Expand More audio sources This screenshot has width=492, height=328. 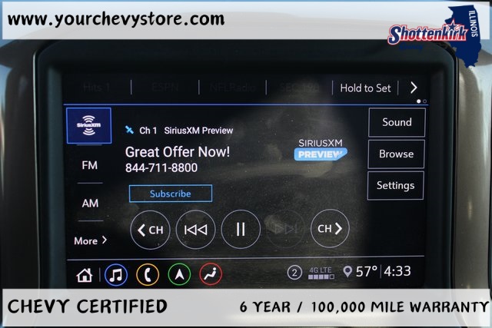(x=90, y=240)
